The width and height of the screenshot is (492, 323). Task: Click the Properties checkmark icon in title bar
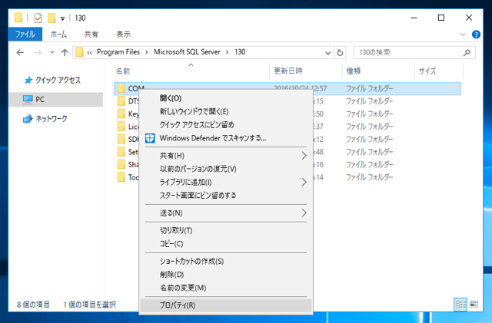point(38,18)
